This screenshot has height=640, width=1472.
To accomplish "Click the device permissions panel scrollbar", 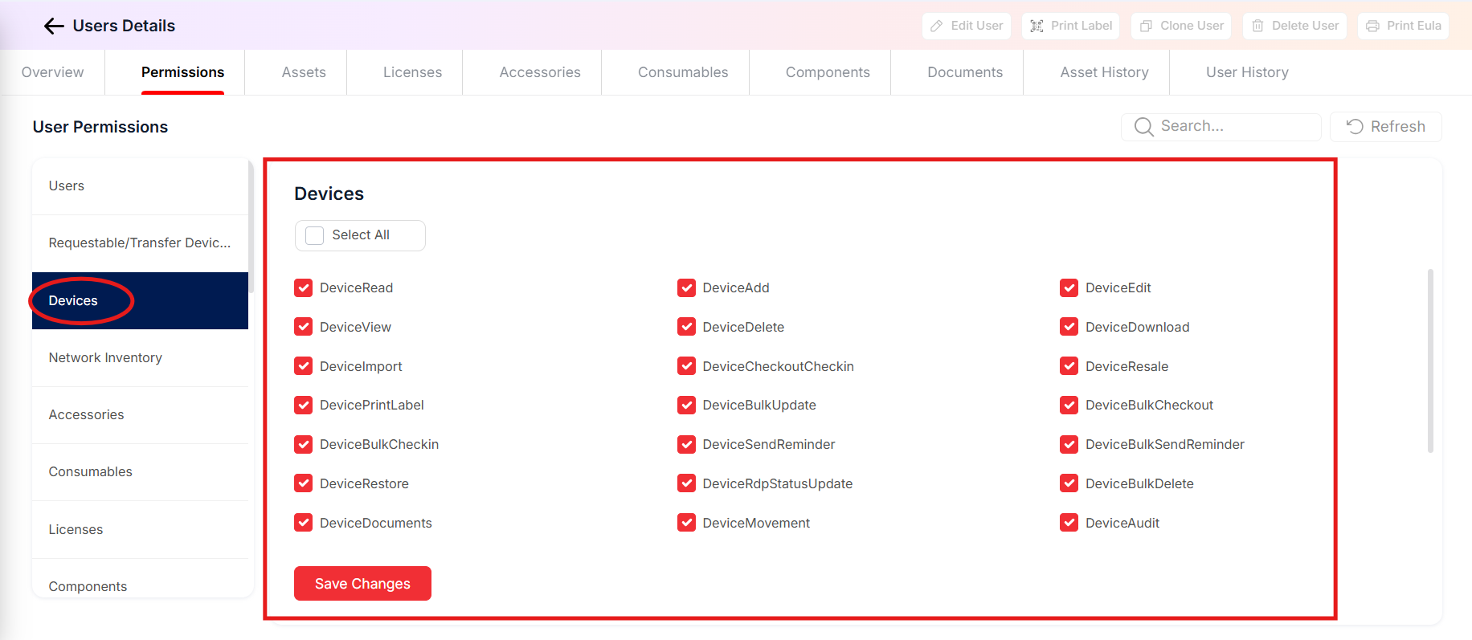I will click(x=1430, y=361).
